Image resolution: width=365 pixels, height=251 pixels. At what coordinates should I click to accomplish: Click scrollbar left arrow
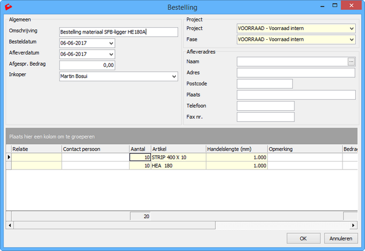tap(10, 225)
